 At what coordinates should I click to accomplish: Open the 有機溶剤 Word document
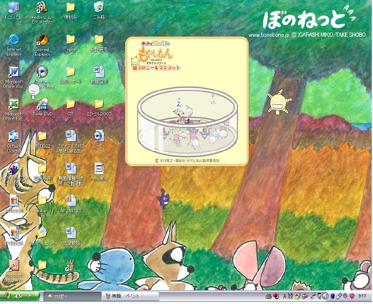tap(99, 76)
